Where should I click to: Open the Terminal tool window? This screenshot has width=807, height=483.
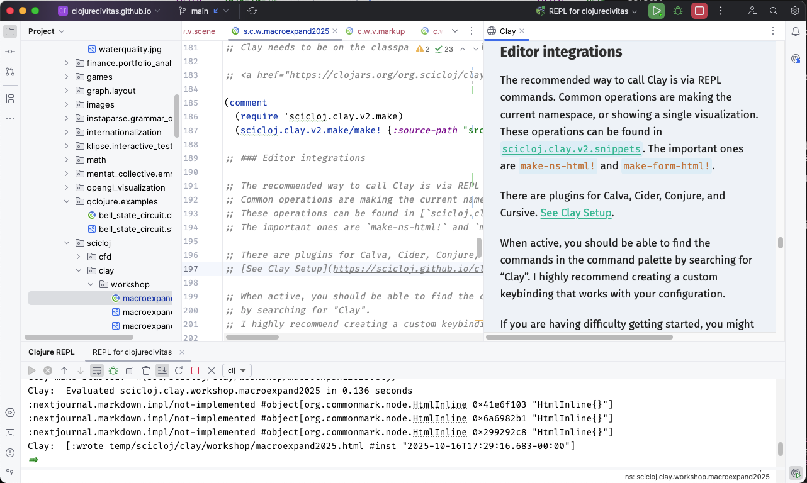point(10,433)
